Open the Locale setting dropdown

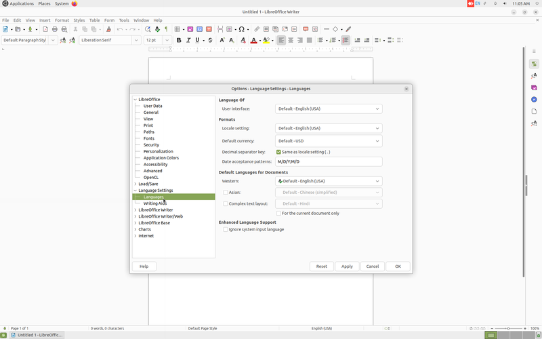click(x=329, y=128)
